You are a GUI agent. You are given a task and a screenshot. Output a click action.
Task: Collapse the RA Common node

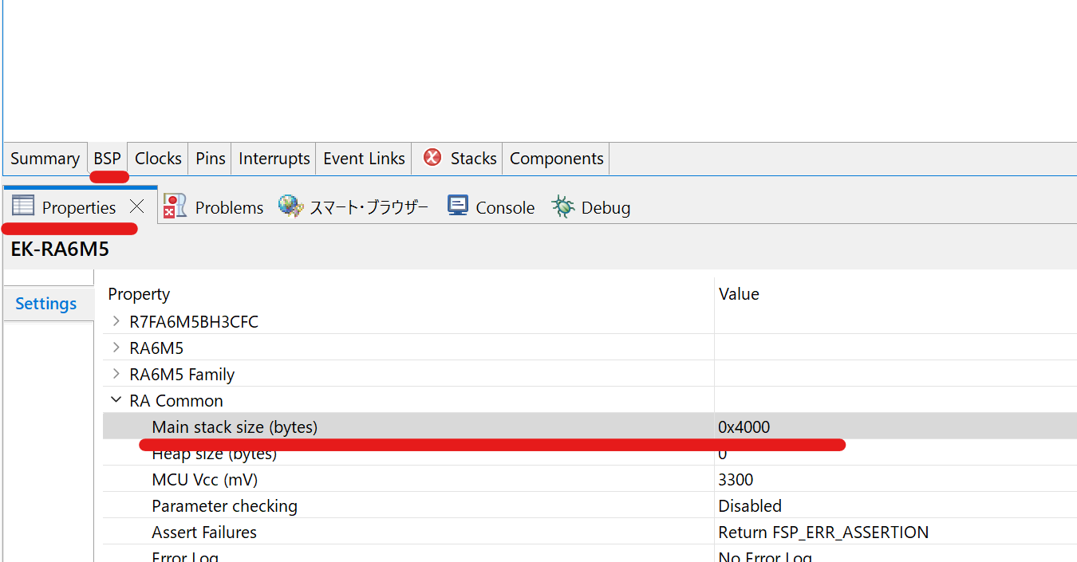tap(116, 401)
